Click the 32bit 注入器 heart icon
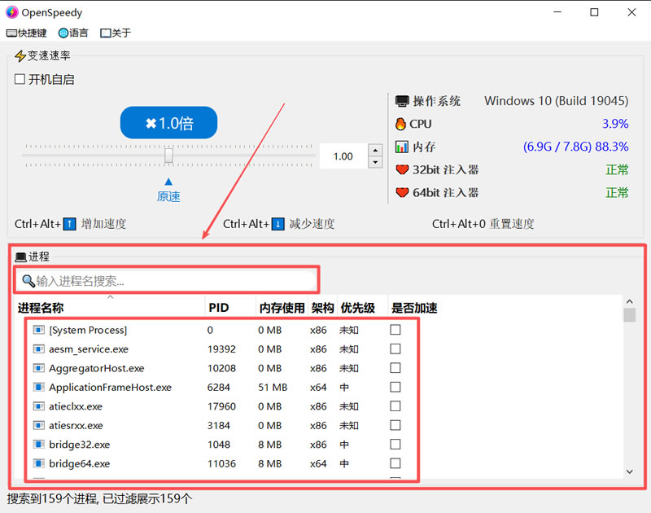 (x=402, y=169)
